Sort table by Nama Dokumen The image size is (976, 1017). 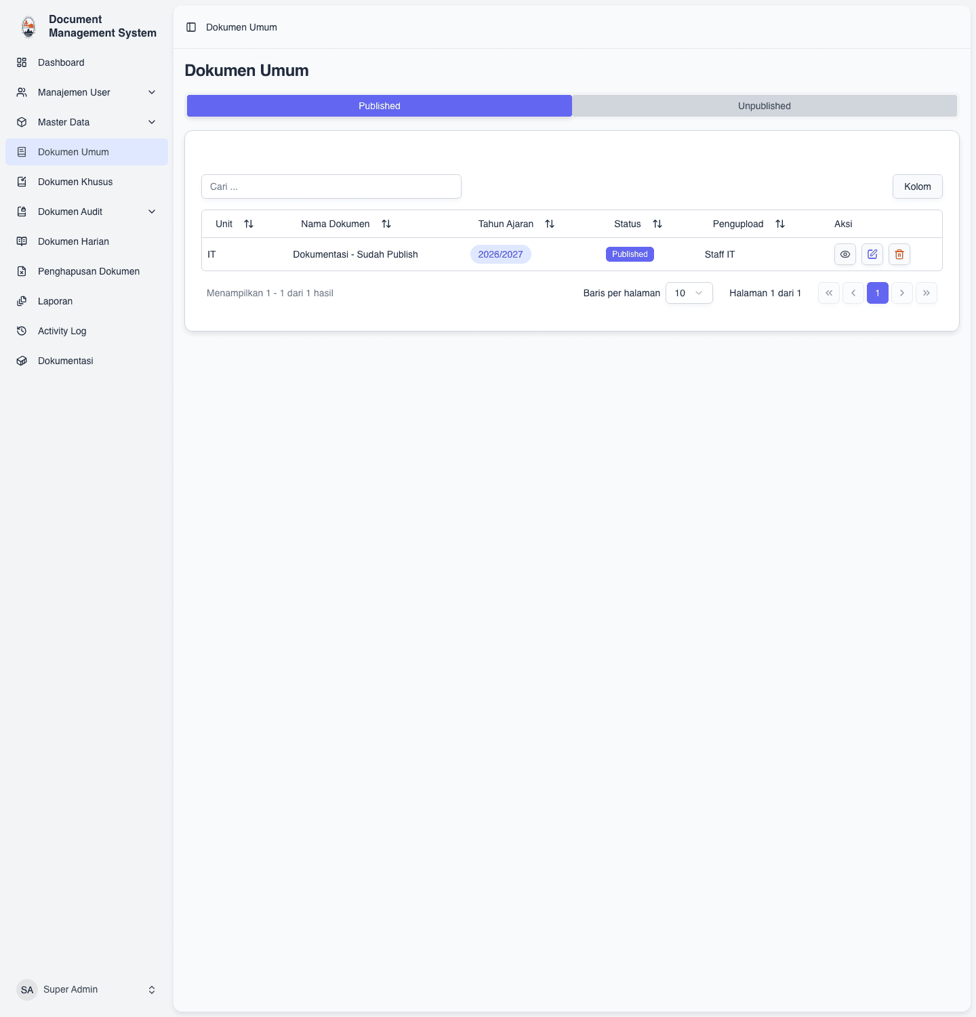[346, 224]
